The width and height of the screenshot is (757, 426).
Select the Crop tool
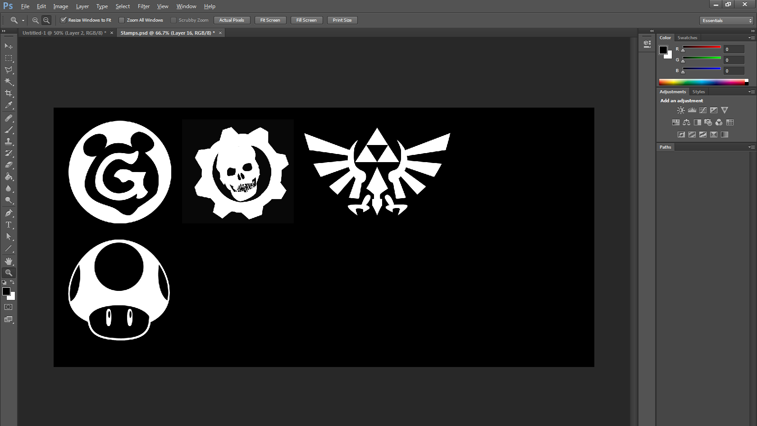[9, 93]
